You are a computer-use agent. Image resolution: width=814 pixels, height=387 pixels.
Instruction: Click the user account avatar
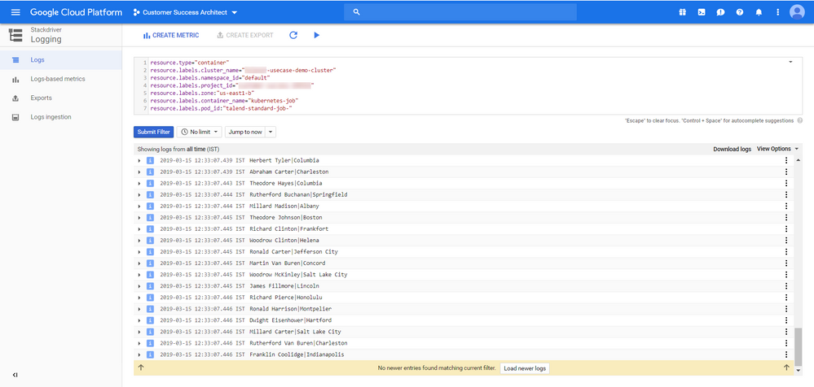[x=797, y=12]
